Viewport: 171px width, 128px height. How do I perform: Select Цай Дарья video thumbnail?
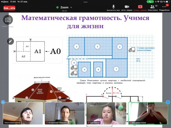[106, 113]
